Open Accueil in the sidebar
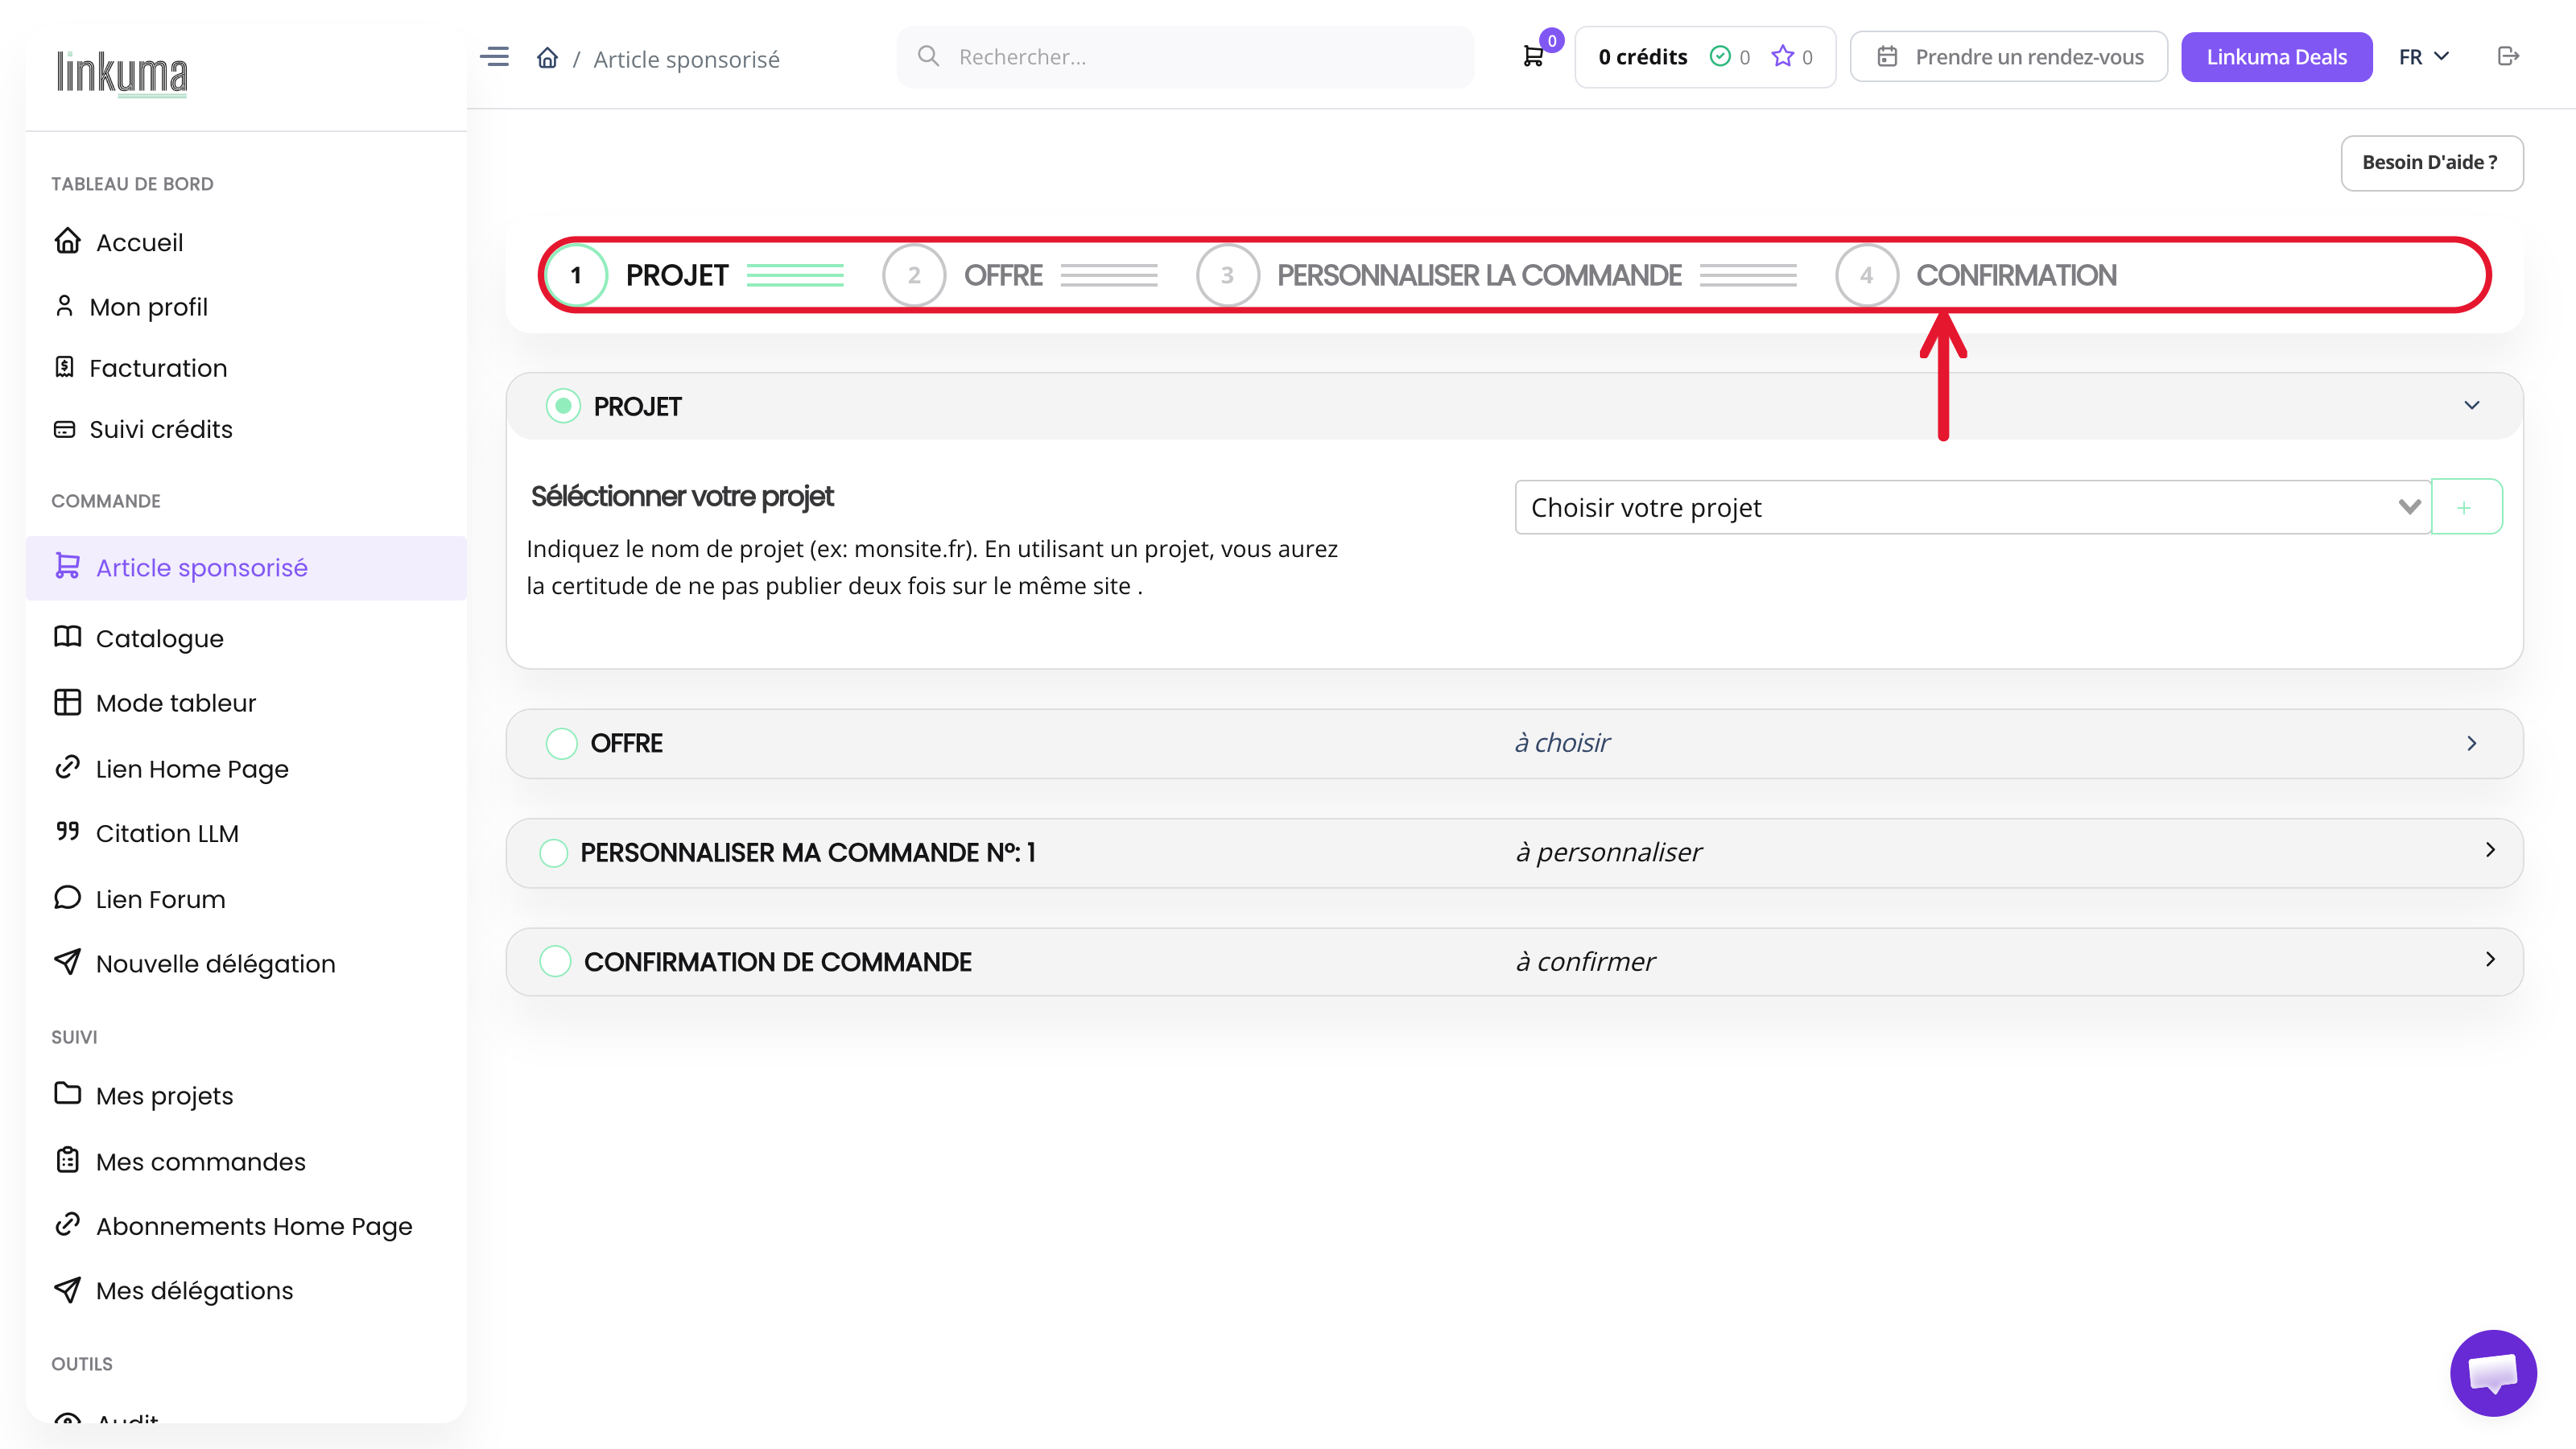This screenshot has height=1449, width=2576. point(140,242)
